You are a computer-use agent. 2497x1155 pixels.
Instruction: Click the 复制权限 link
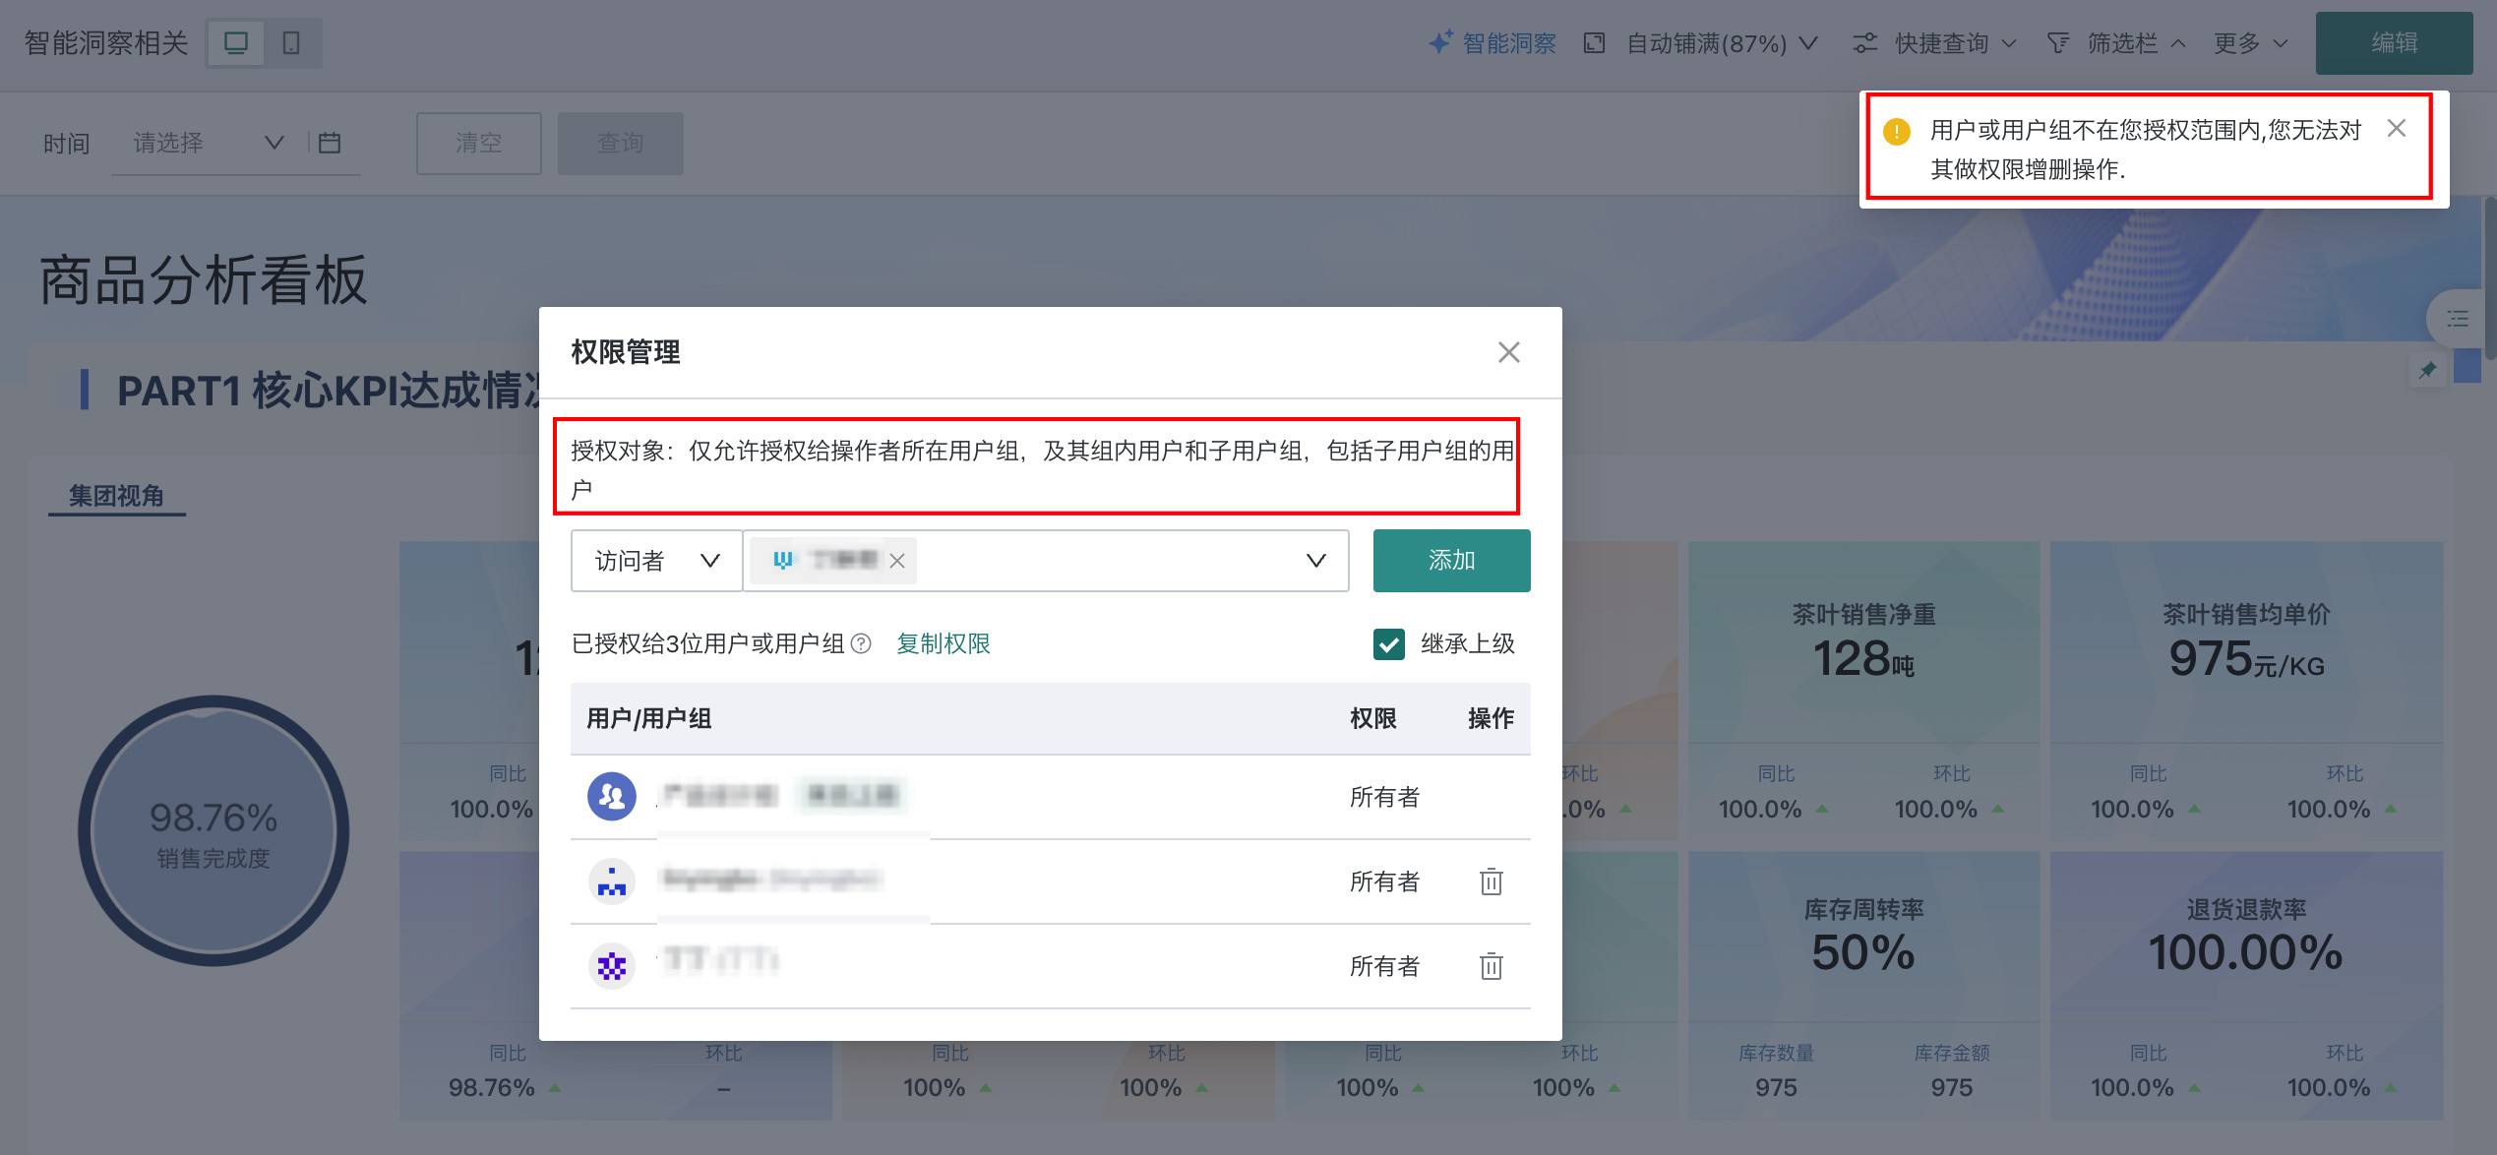[x=943, y=643]
